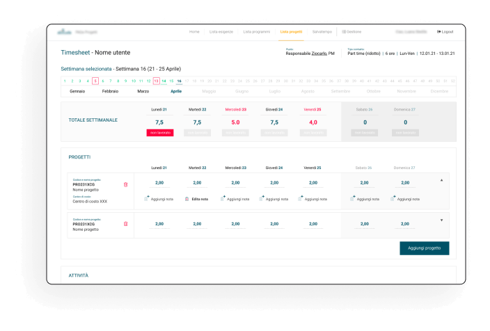Switch to the Lista progetti tab

tap(292, 32)
